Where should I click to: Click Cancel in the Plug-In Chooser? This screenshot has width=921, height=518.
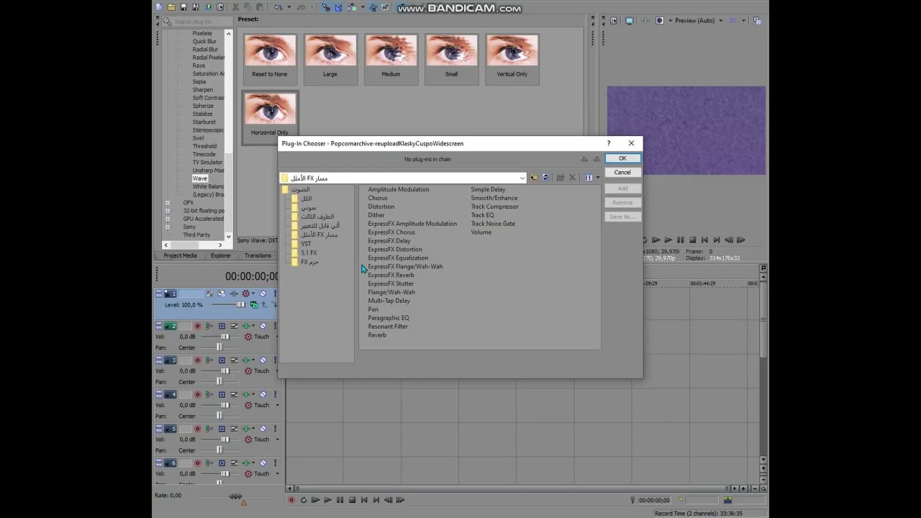point(622,173)
